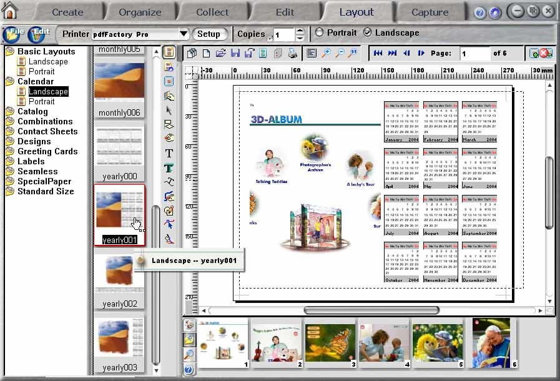Click the Zoom 1:1 magnifier icon
This screenshot has width=560, height=381.
pyautogui.click(x=353, y=54)
